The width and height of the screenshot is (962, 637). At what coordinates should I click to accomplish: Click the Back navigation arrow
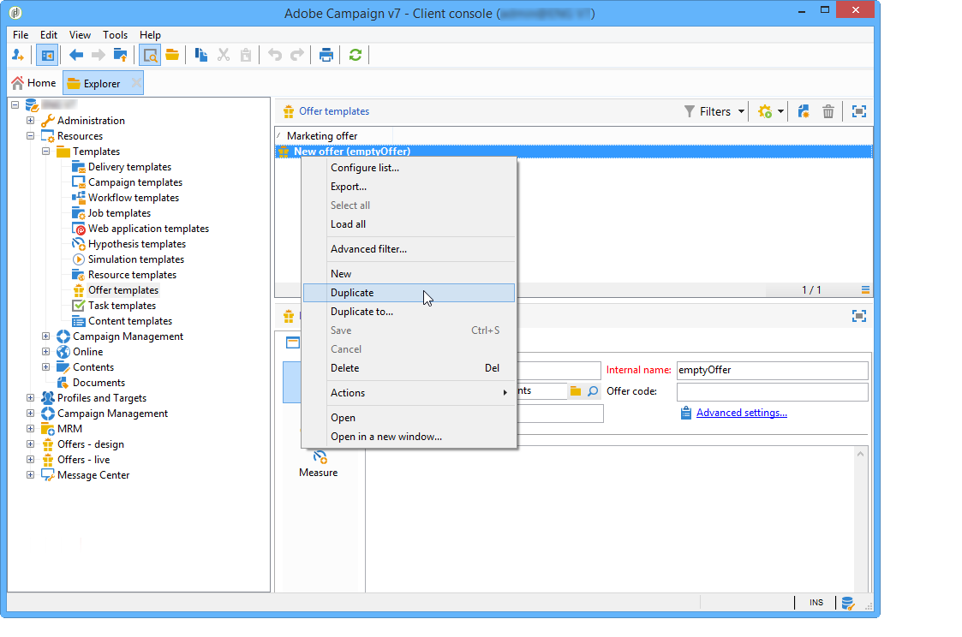[x=76, y=55]
